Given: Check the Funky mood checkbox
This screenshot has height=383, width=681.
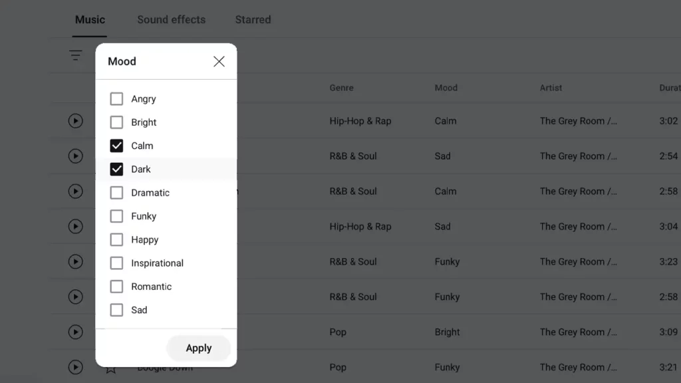Looking at the screenshot, I should 116,216.
